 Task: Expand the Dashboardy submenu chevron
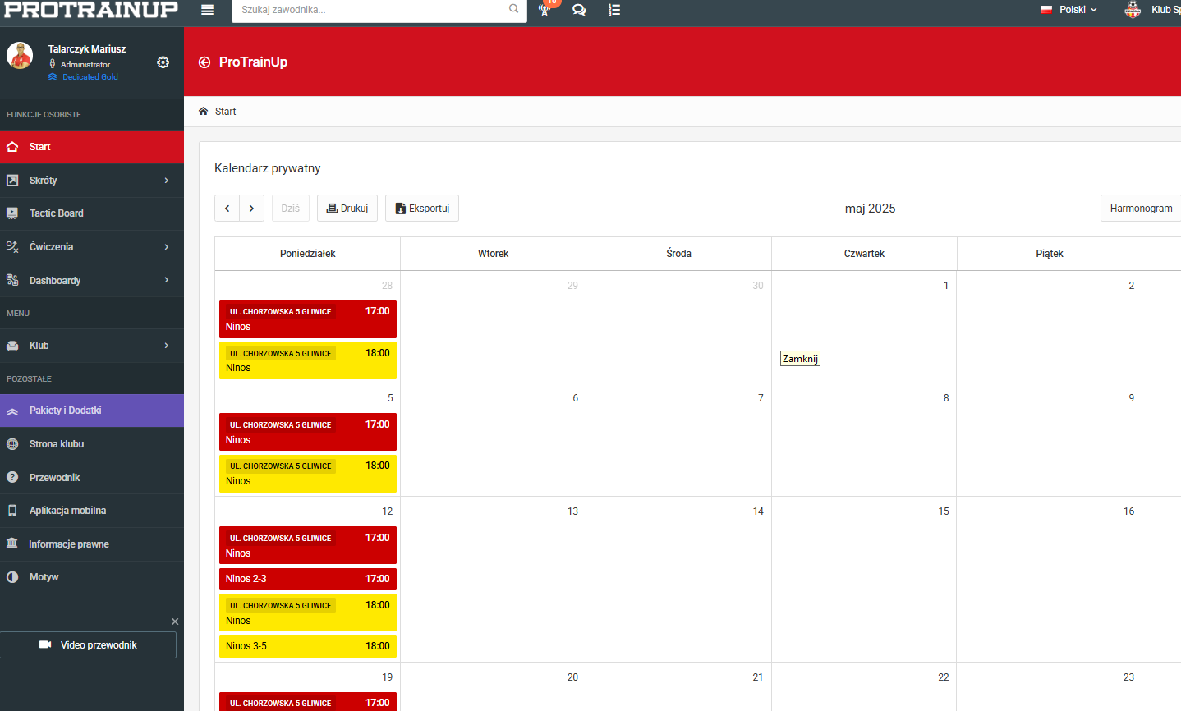click(167, 280)
